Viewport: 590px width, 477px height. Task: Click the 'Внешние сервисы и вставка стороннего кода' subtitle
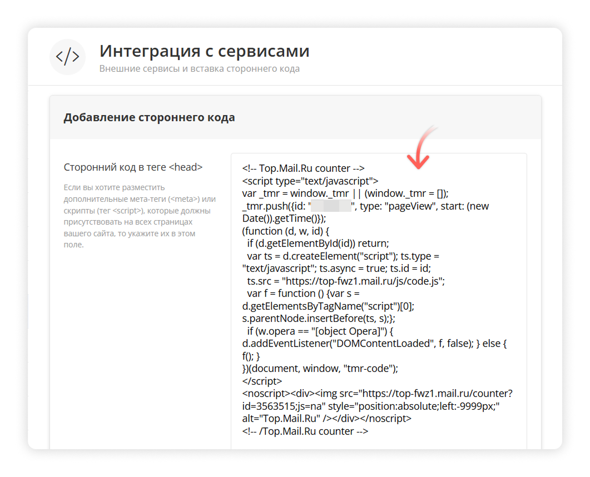click(x=199, y=69)
